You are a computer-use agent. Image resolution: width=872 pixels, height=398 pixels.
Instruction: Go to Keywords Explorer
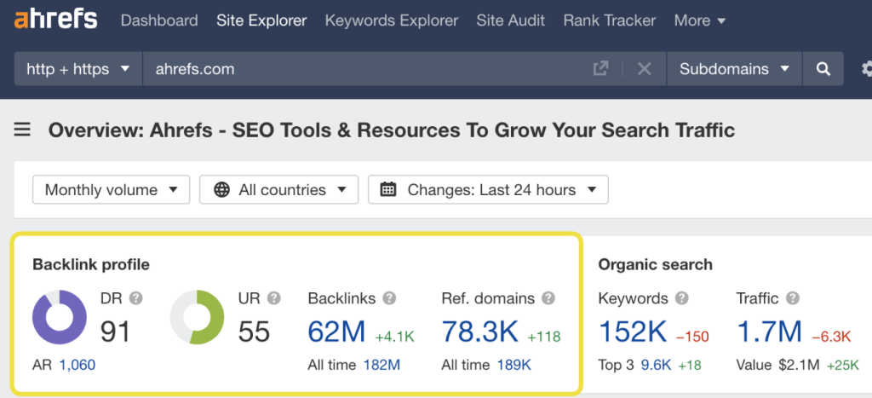pos(392,20)
